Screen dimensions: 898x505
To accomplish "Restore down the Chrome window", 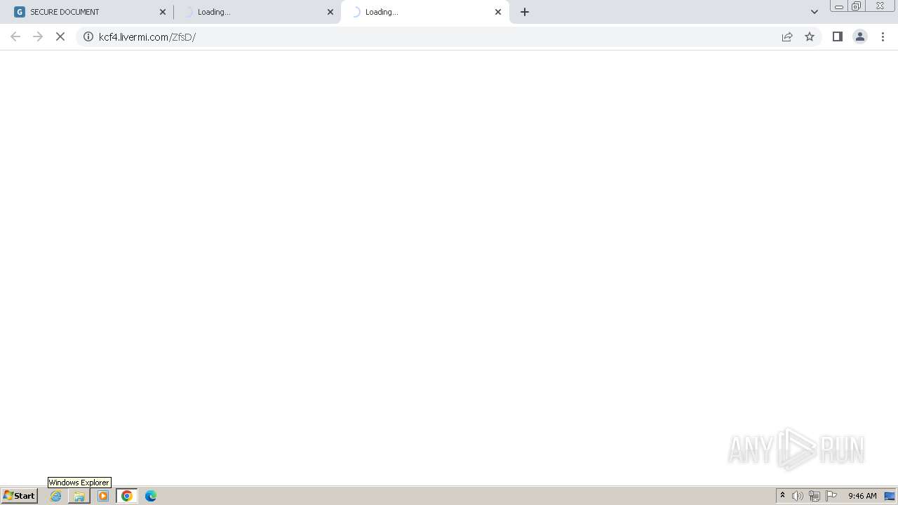I will click(x=857, y=6).
